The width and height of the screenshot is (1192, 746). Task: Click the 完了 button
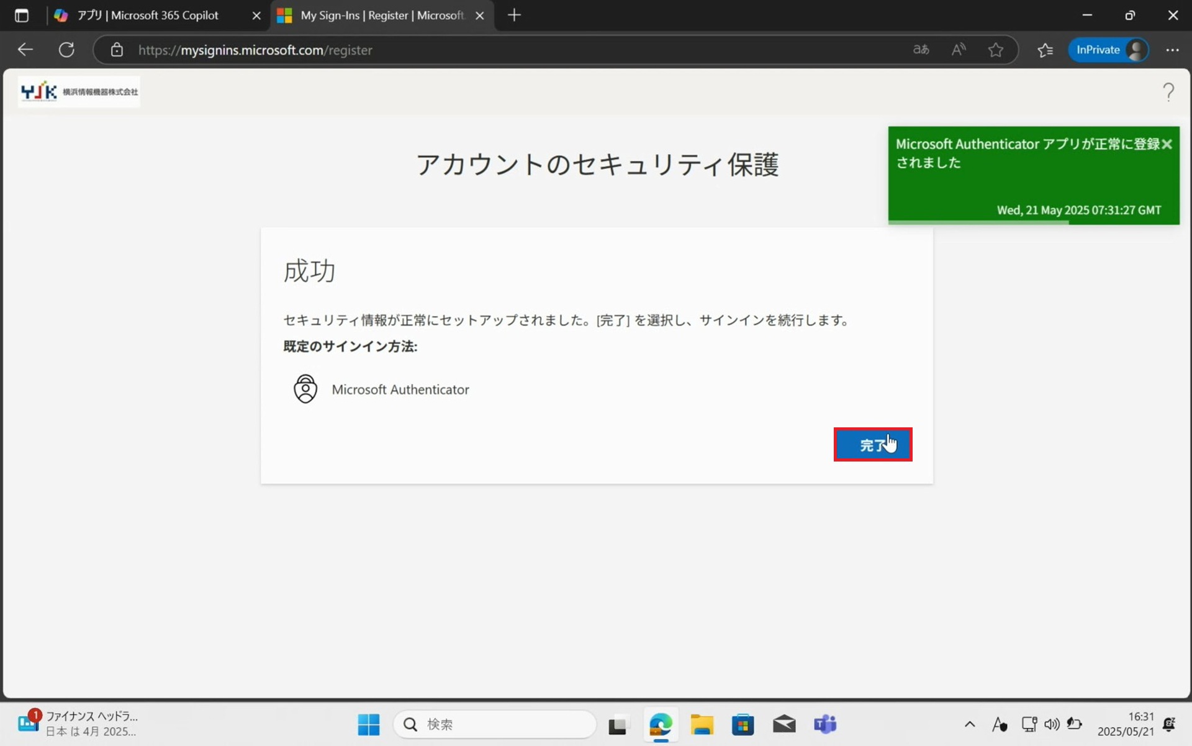[872, 444]
